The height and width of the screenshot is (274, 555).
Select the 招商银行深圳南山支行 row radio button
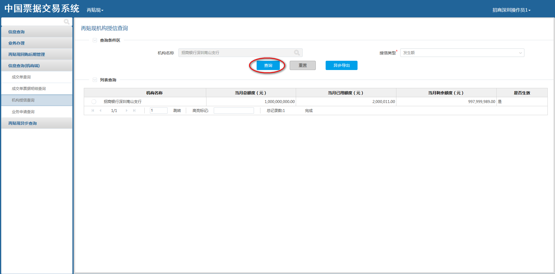point(94,102)
